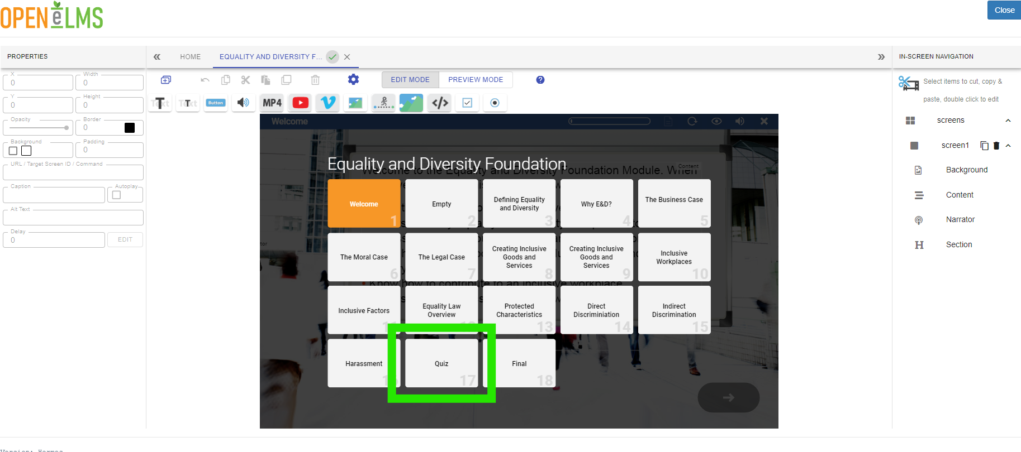Screen dimensions: 1021x452
Task: Collapse the left Properties panel
Action: (157, 57)
